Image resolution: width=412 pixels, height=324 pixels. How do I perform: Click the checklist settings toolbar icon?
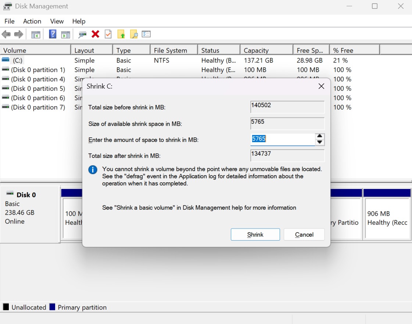[146, 34]
